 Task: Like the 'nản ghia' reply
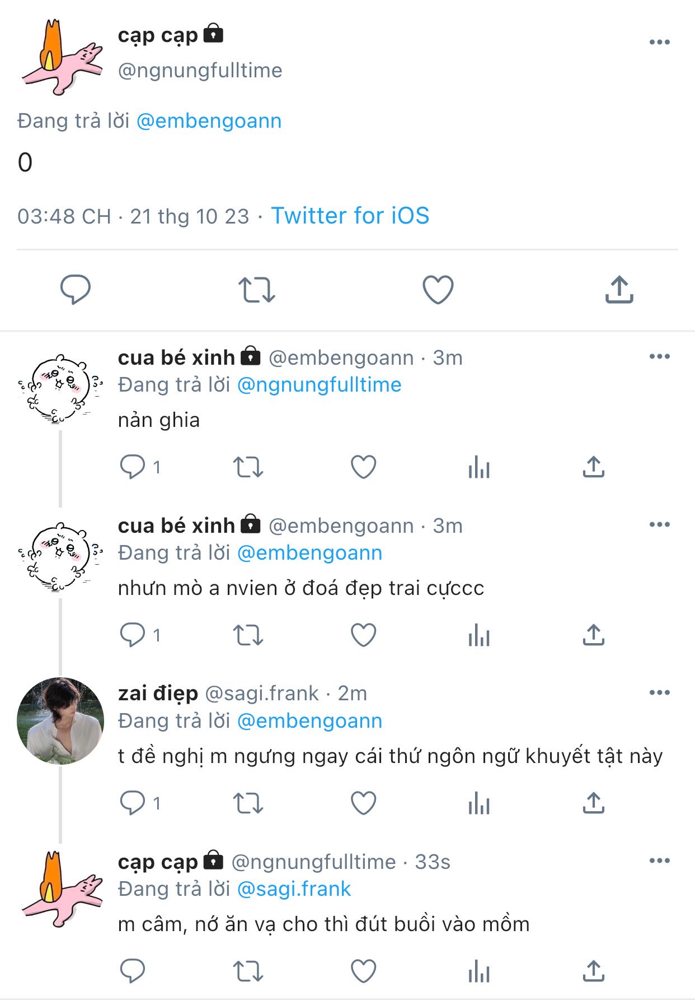pos(363,467)
